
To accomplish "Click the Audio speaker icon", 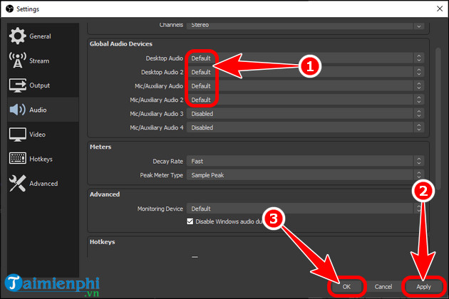I will (x=18, y=110).
